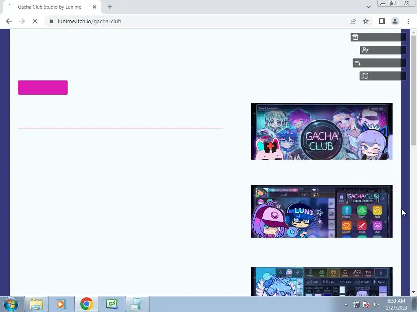This screenshot has width=417, height=312.
Task: Click the page vertical scrollbar thumb
Action: (413, 90)
